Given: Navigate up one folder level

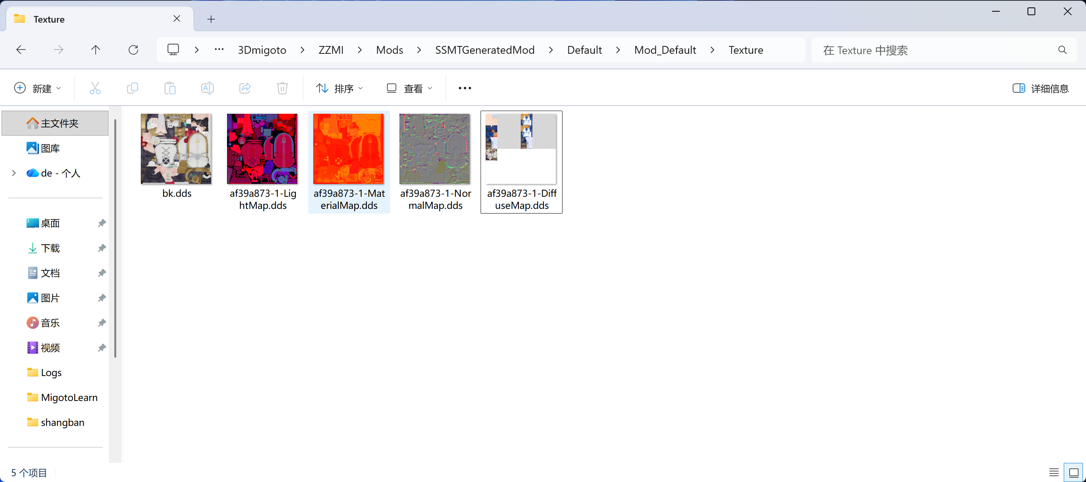Looking at the screenshot, I should tap(96, 49).
